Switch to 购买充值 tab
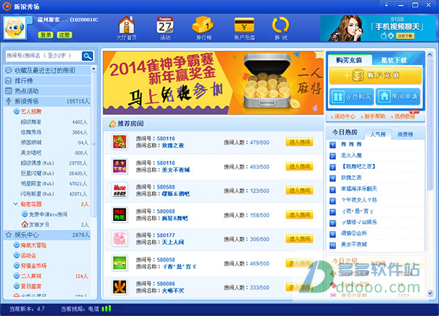The image size is (439, 316). (349, 60)
